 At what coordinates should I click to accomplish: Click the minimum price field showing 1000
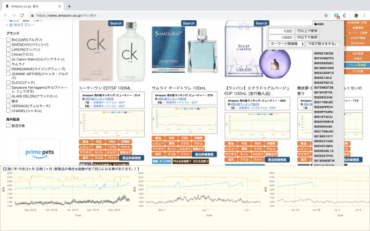coord(281,31)
